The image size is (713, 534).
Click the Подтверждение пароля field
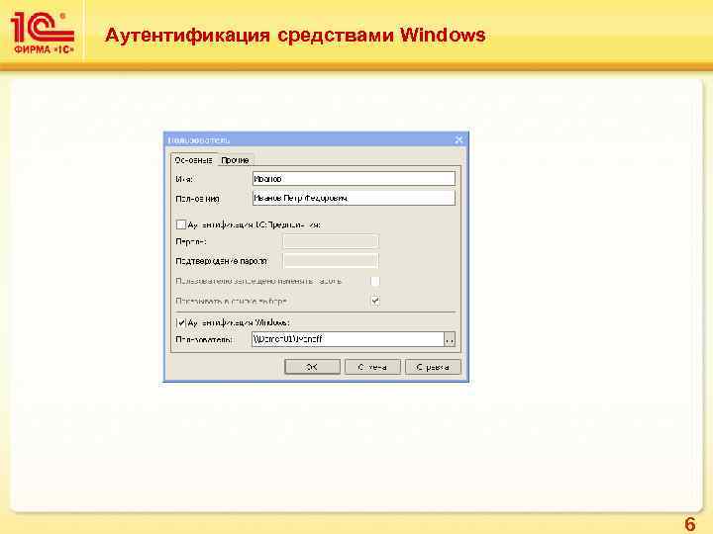point(331,261)
